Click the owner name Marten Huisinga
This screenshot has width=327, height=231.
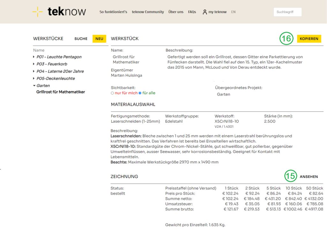126,75
